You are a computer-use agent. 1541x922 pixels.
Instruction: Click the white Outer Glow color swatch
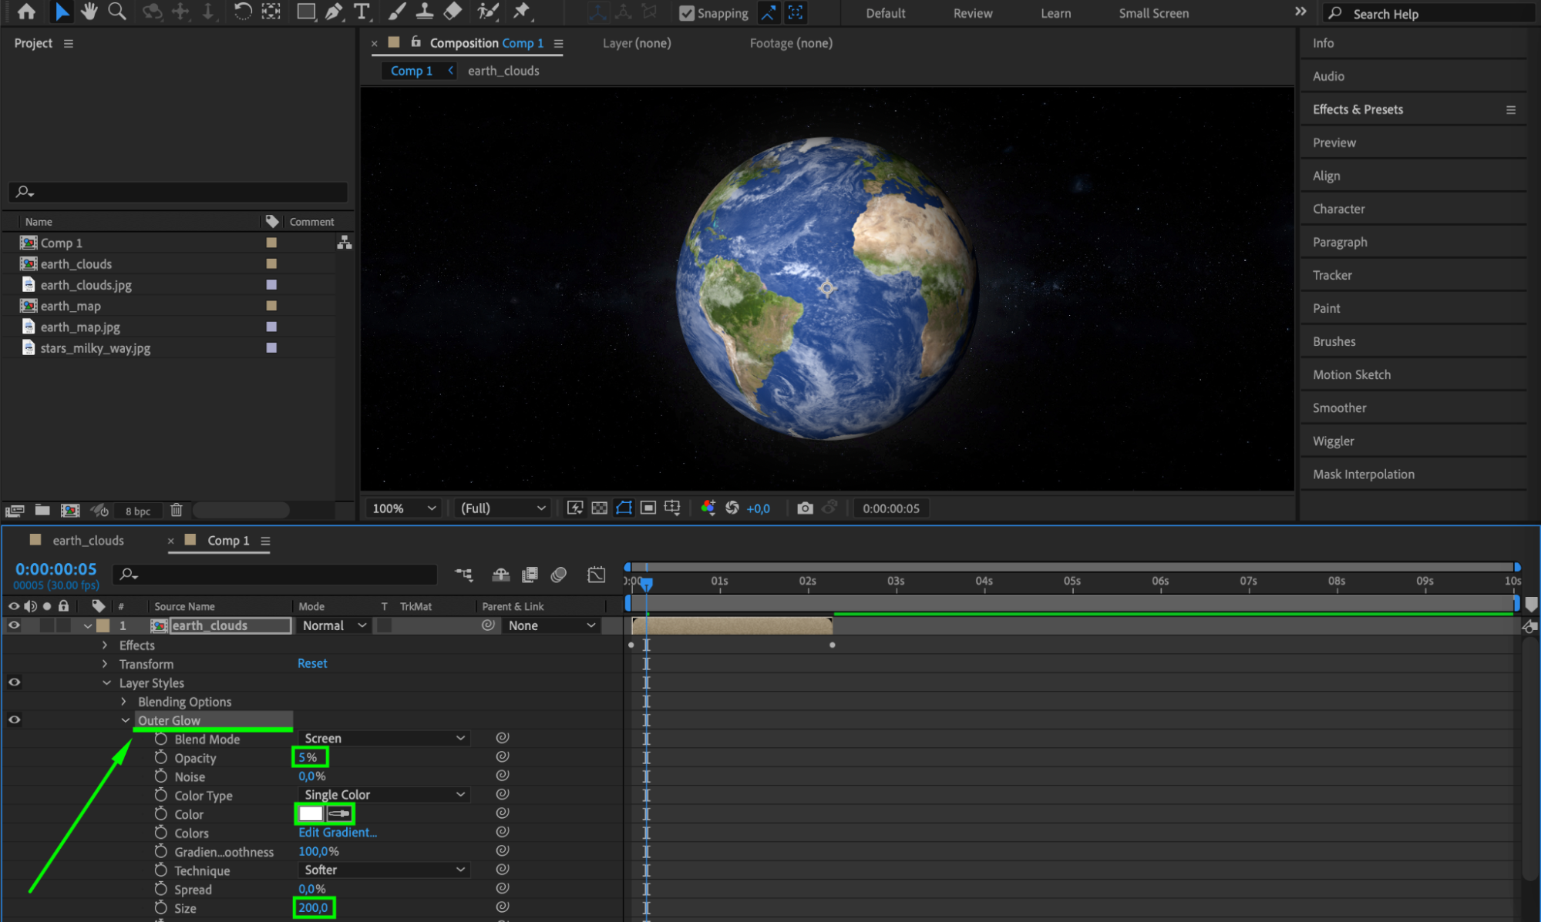click(x=311, y=814)
